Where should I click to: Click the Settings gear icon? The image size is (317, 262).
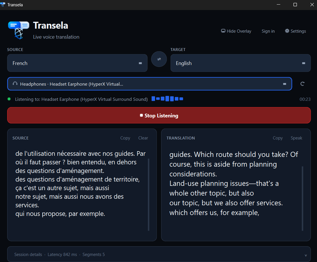(x=287, y=31)
